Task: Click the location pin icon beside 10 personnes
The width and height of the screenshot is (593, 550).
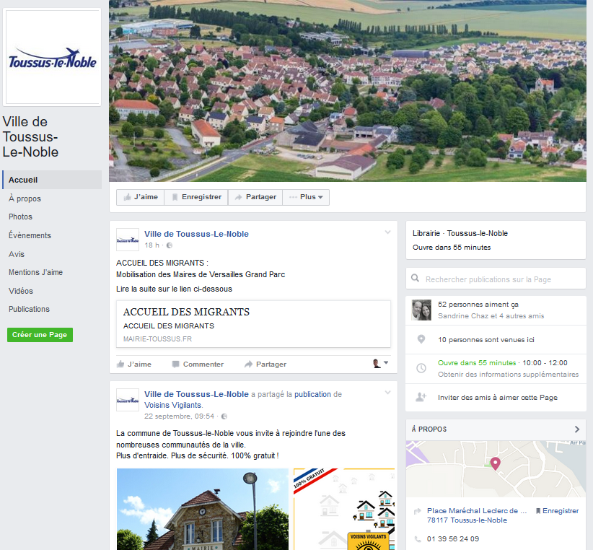Action: click(x=421, y=339)
